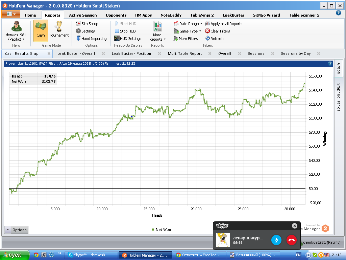Expand the demkos1981 (Pacific) hero dropdown
Viewport: 346px width, 260px height.
click(23, 39)
